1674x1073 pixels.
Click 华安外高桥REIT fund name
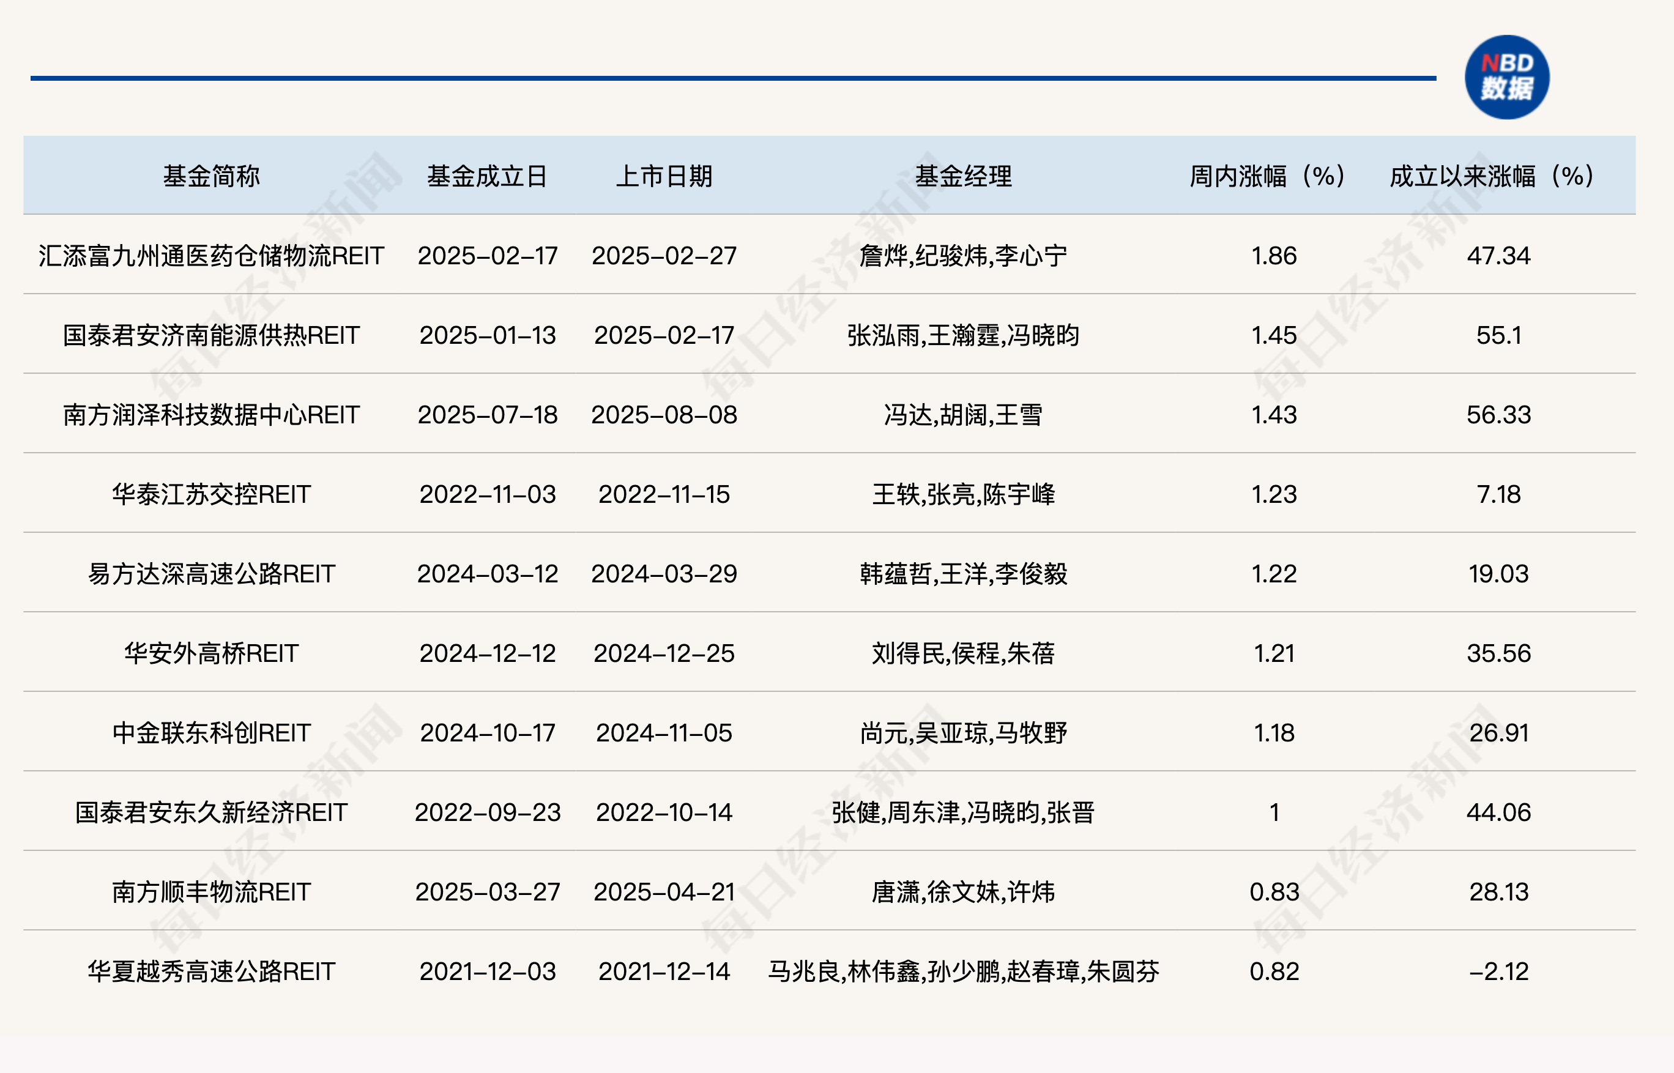[x=211, y=653]
